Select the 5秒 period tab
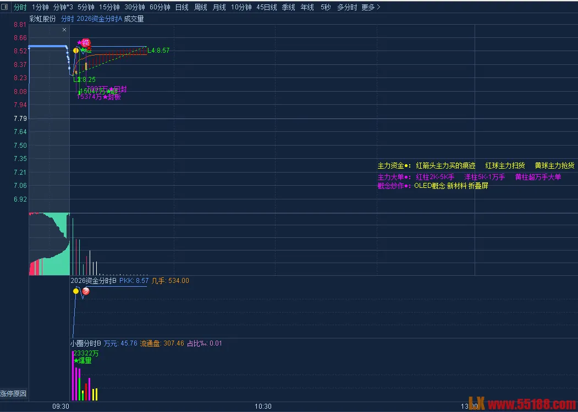The height and width of the screenshot is (412, 578). 326,7
